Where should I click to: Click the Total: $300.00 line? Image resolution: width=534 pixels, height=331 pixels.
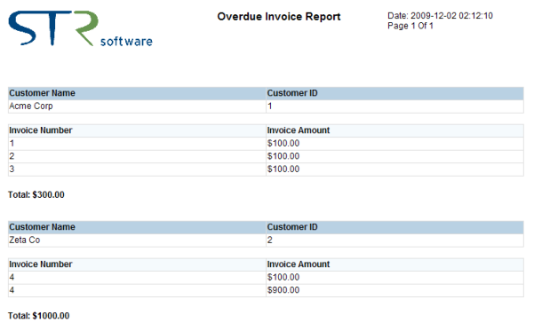click(x=36, y=195)
